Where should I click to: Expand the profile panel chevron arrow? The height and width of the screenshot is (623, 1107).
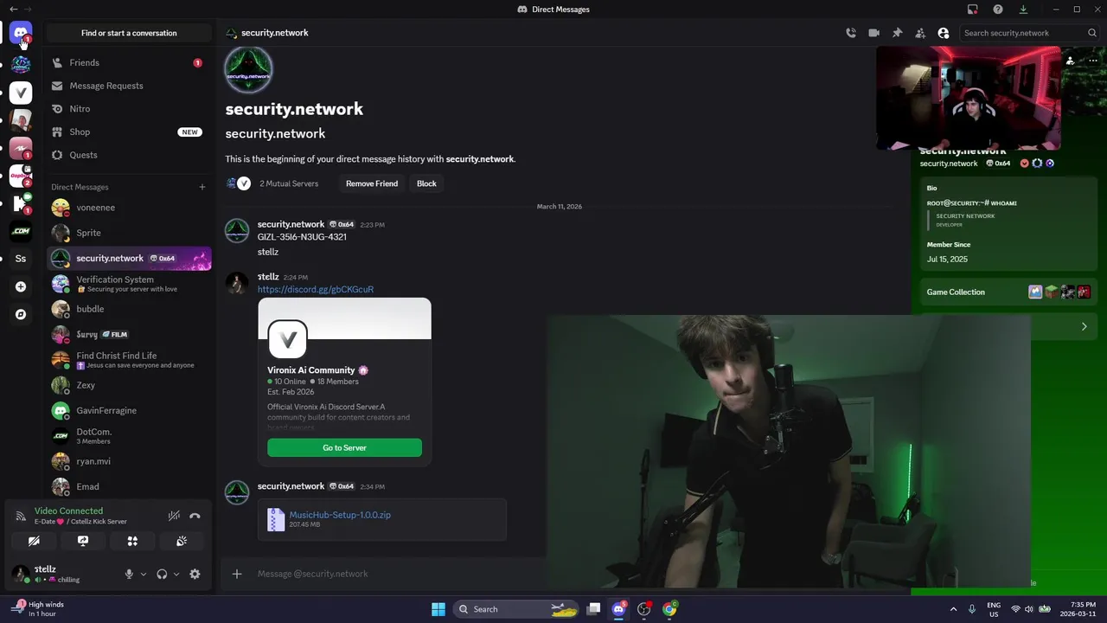[x=1084, y=326]
